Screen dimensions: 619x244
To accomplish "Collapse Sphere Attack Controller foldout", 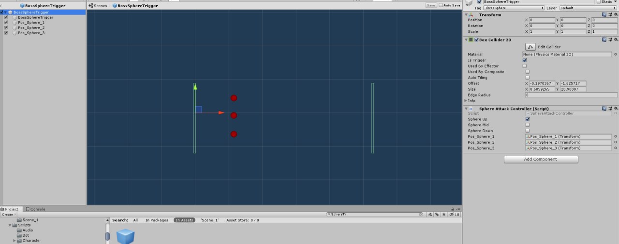I will (466, 108).
